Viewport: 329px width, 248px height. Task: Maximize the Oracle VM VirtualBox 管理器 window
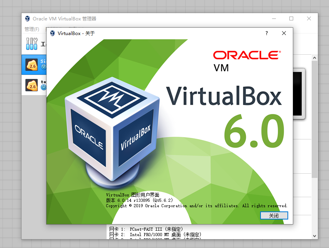pyautogui.click(x=291, y=18)
